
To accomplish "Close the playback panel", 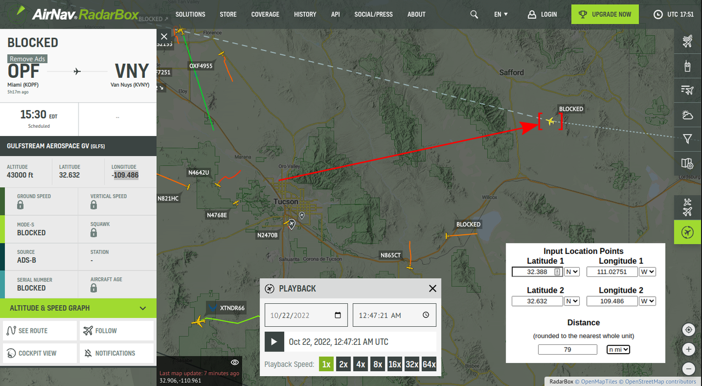I will 433,288.
